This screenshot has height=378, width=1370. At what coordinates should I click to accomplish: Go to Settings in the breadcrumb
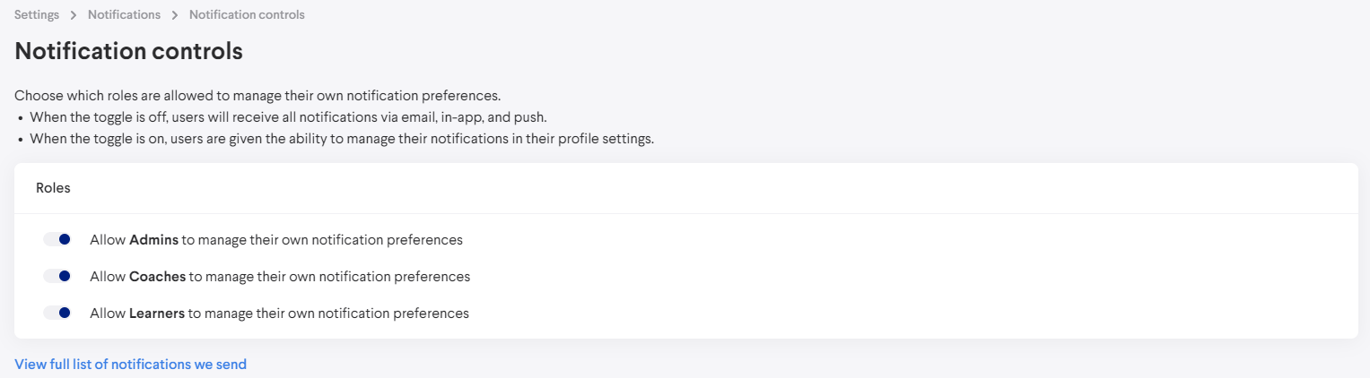coord(37,15)
